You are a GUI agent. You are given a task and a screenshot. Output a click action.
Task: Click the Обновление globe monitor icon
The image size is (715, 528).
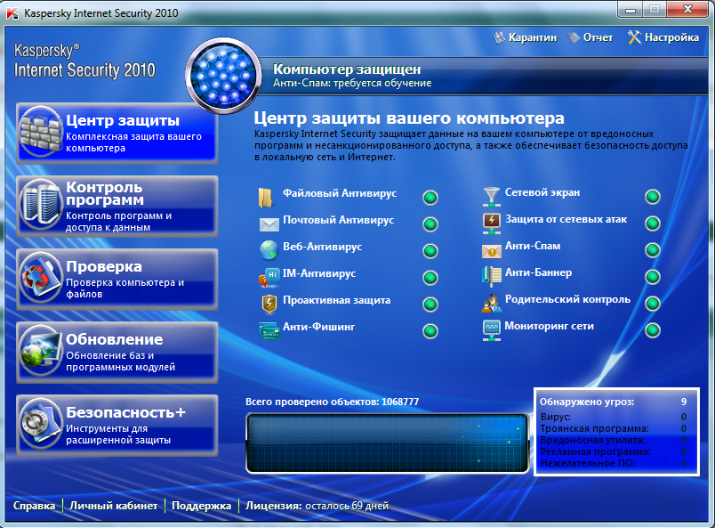point(41,351)
